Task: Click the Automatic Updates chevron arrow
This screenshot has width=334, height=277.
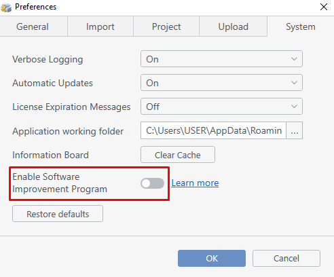Action: (x=294, y=83)
